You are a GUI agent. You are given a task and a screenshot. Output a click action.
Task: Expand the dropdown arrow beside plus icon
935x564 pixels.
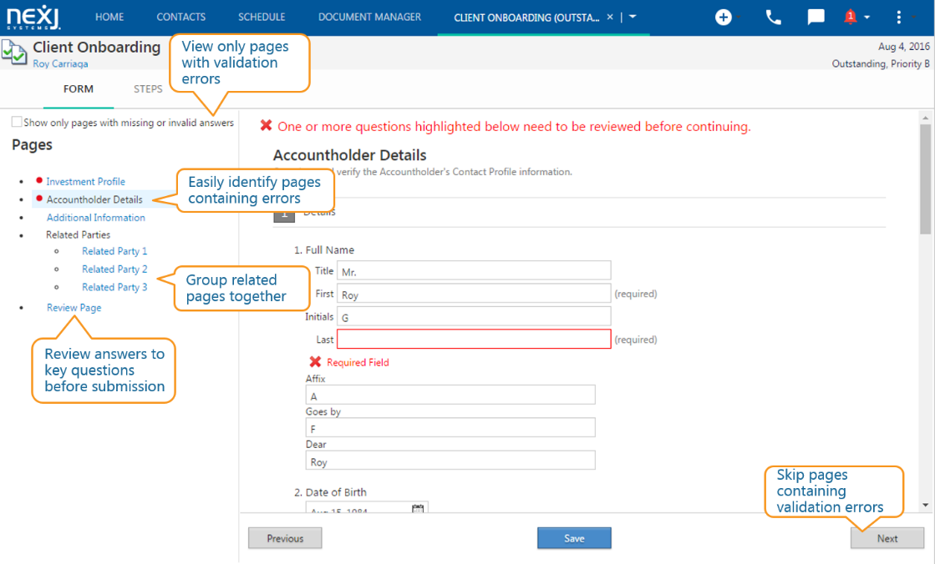pos(738,18)
